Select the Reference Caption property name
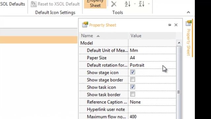 tap(107, 102)
